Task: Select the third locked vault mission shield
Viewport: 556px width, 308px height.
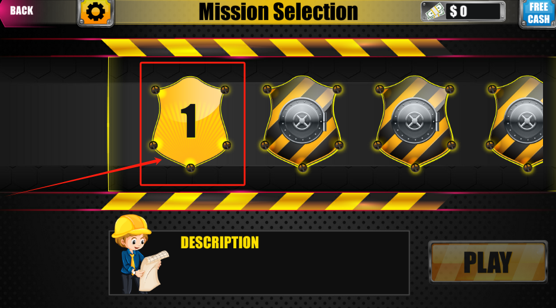Action: [415, 123]
